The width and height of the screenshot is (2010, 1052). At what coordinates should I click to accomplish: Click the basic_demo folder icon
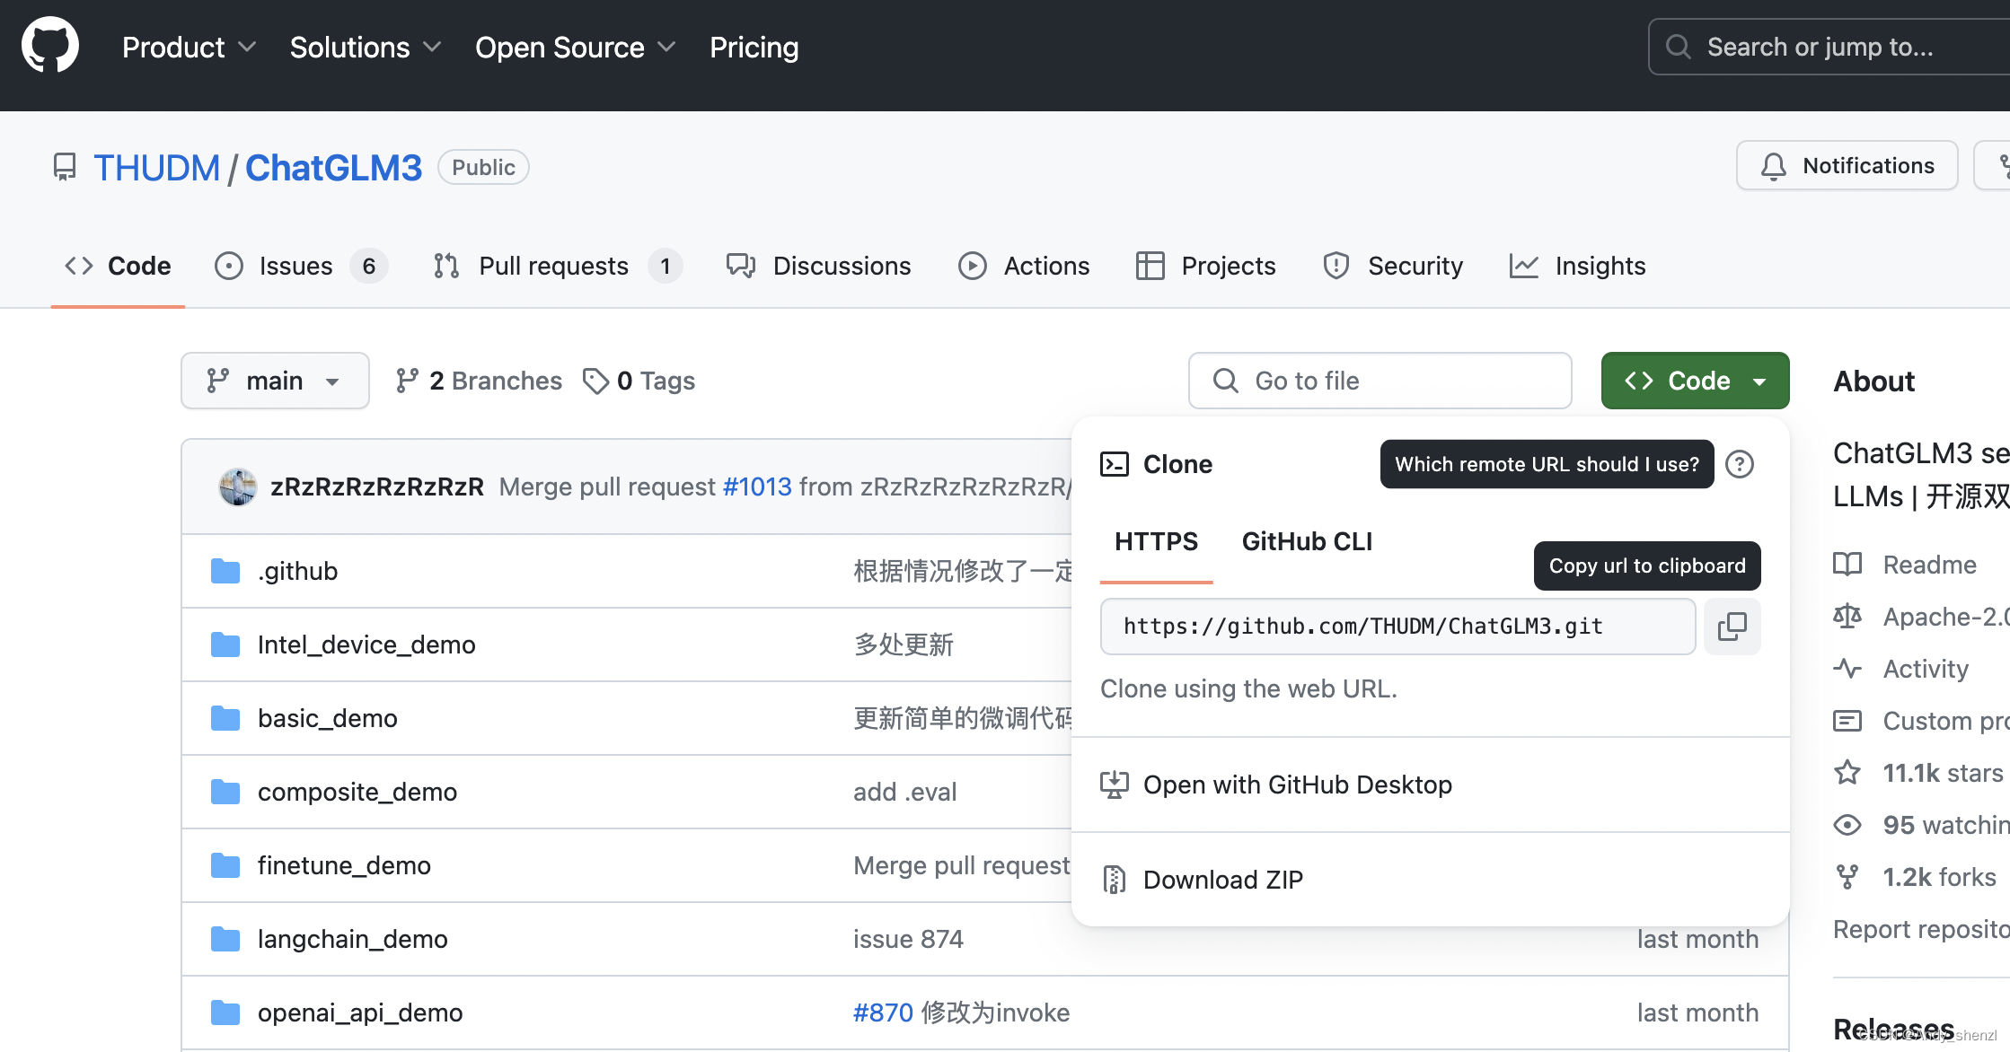pyautogui.click(x=225, y=718)
